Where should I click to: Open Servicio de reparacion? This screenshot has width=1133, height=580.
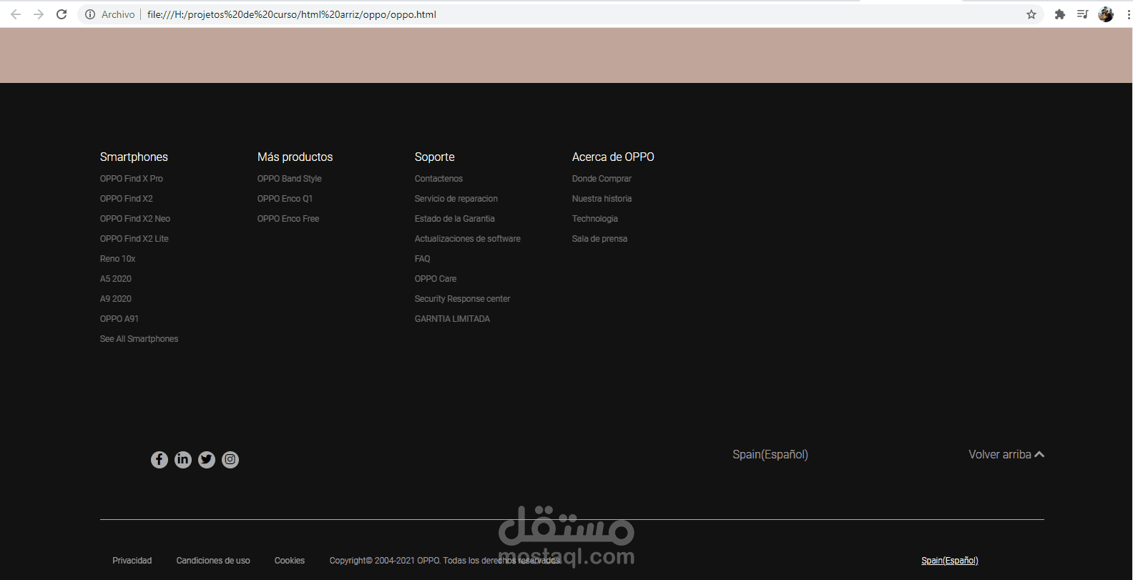[x=456, y=199]
